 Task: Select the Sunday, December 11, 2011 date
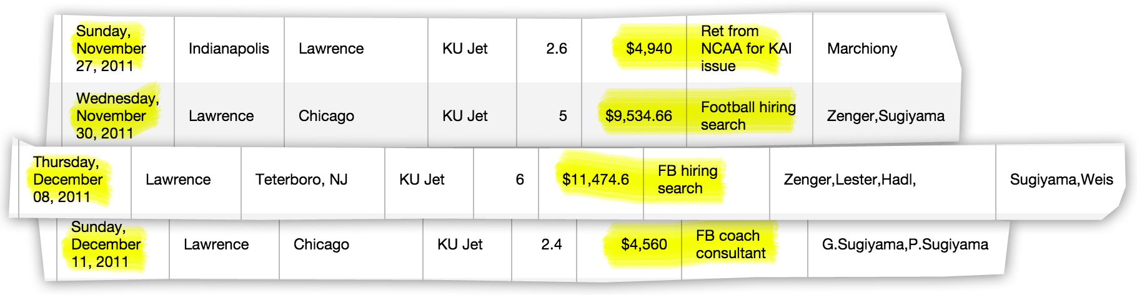pyautogui.click(x=106, y=244)
